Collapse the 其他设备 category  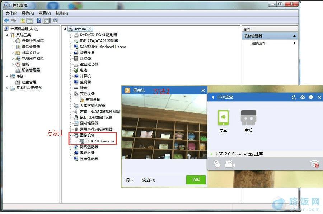71,94
